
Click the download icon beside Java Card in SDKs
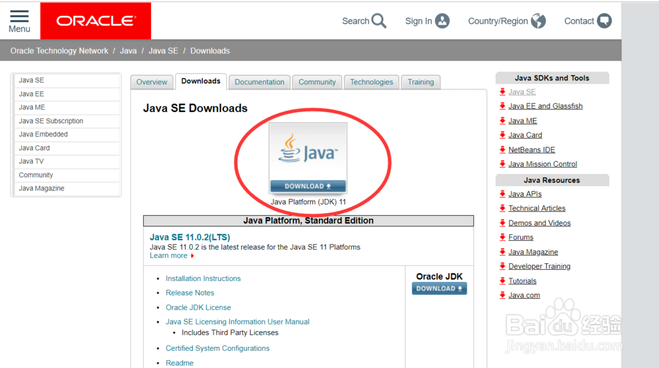point(502,135)
